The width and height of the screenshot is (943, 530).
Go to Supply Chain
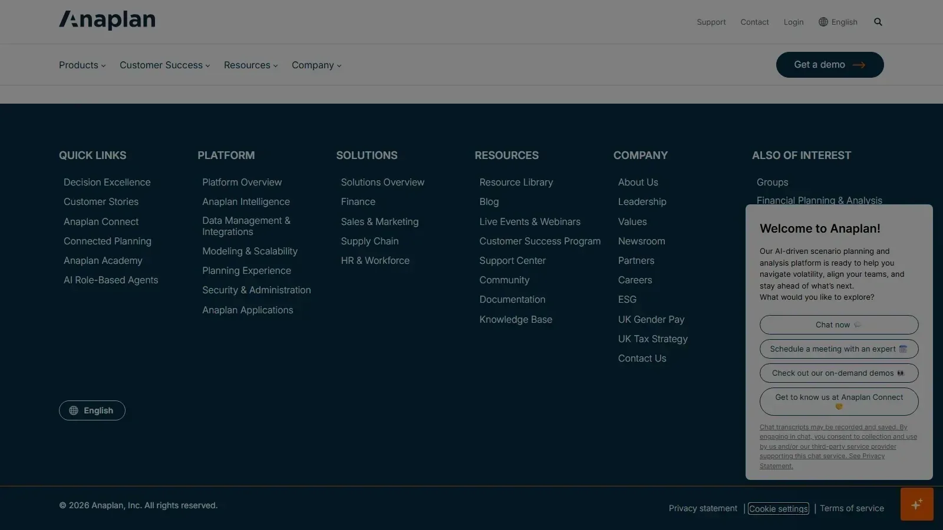point(370,241)
